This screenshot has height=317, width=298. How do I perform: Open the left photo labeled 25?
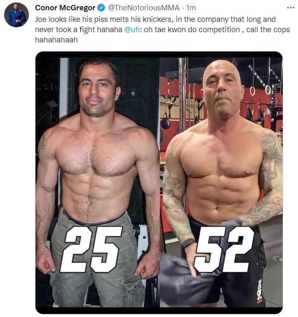pyautogui.click(x=98, y=182)
